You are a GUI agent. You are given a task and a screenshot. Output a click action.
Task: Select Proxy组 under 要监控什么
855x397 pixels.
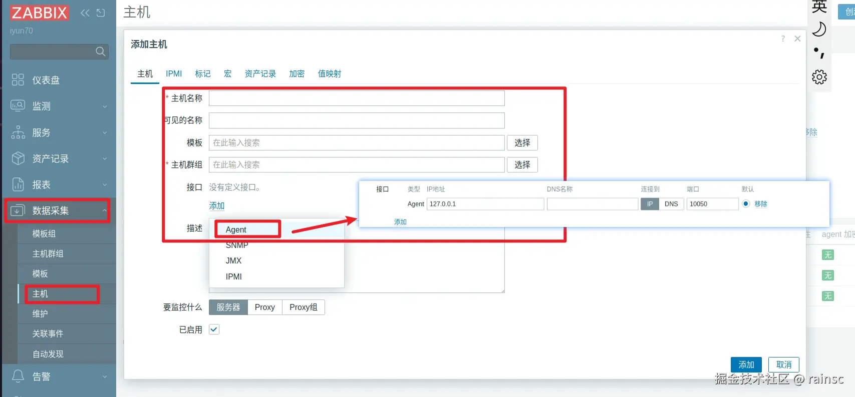pos(304,307)
